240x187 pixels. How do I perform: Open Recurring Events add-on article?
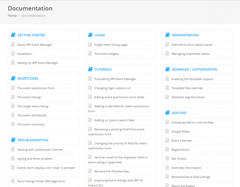click(183, 186)
